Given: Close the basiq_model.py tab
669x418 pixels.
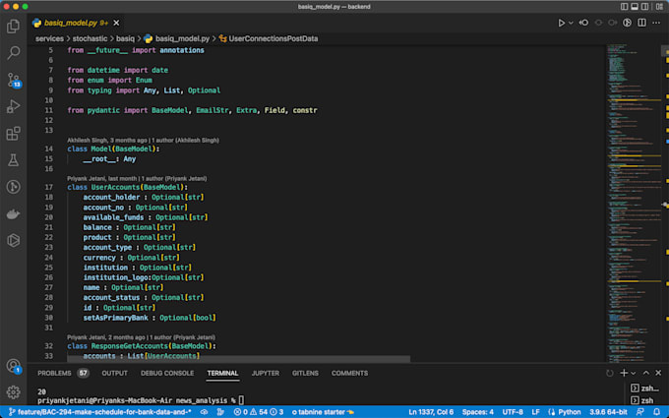Looking at the screenshot, I should [116, 23].
